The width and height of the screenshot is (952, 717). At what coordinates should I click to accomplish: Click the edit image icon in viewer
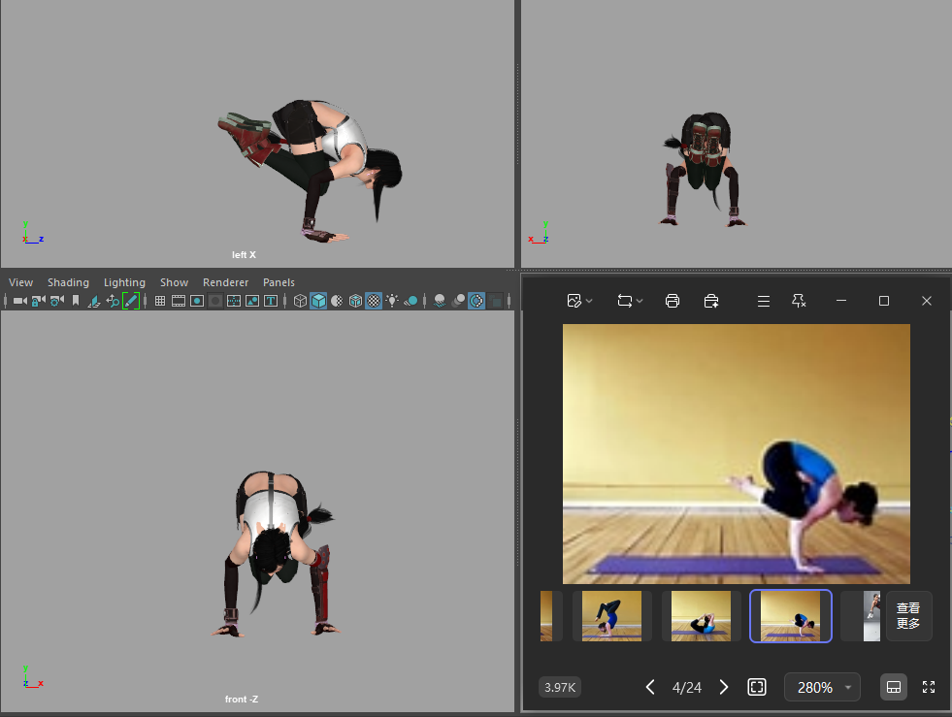click(x=574, y=301)
